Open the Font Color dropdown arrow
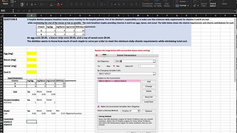This screenshot has height=133, width=237. [61, 4]
